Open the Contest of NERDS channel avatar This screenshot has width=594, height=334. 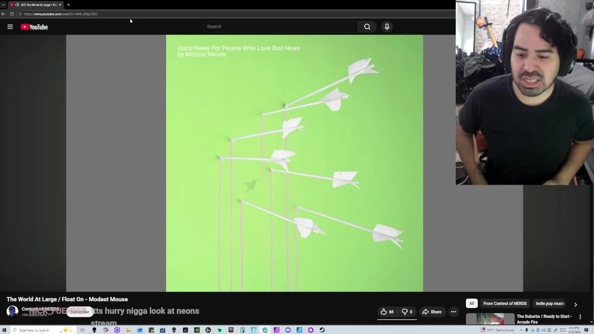pyautogui.click(x=13, y=311)
